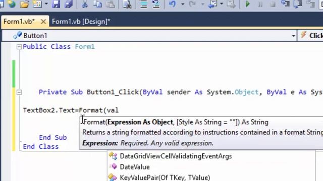
Task: Click the Form1 class name text
Action: 85,47
